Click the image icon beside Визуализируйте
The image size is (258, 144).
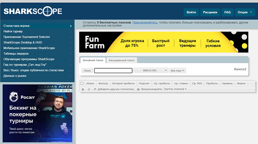138,89
